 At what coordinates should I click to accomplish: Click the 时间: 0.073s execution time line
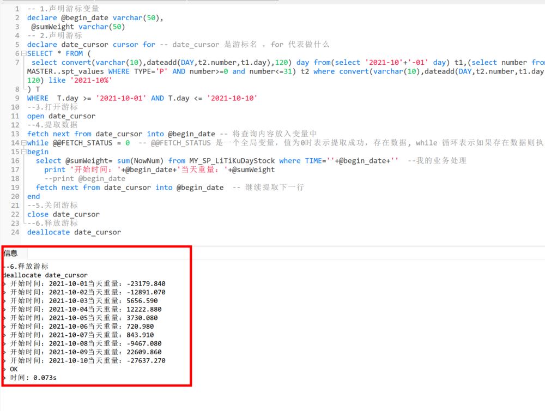(x=33, y=378)
